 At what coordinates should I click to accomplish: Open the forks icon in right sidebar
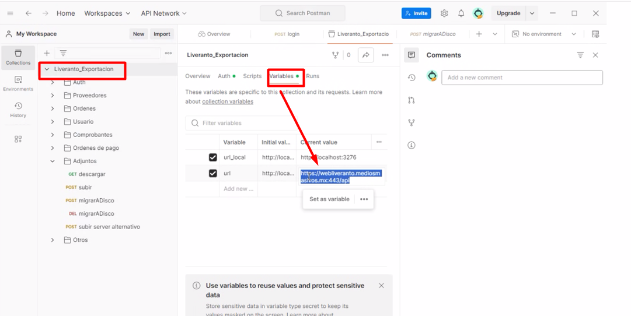[412, 122]
